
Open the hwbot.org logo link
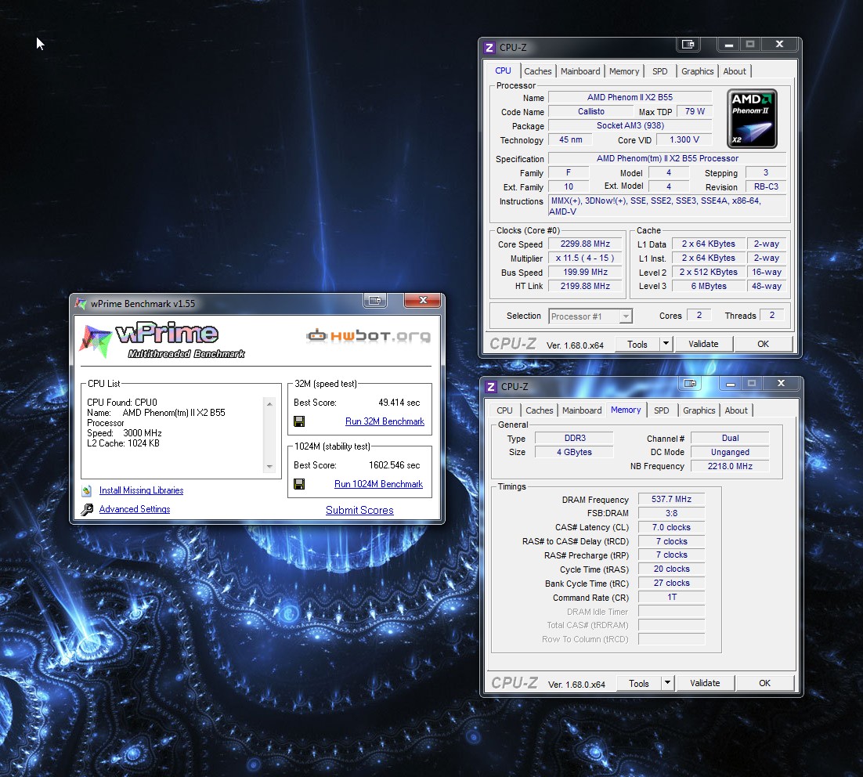pos(368,335)
